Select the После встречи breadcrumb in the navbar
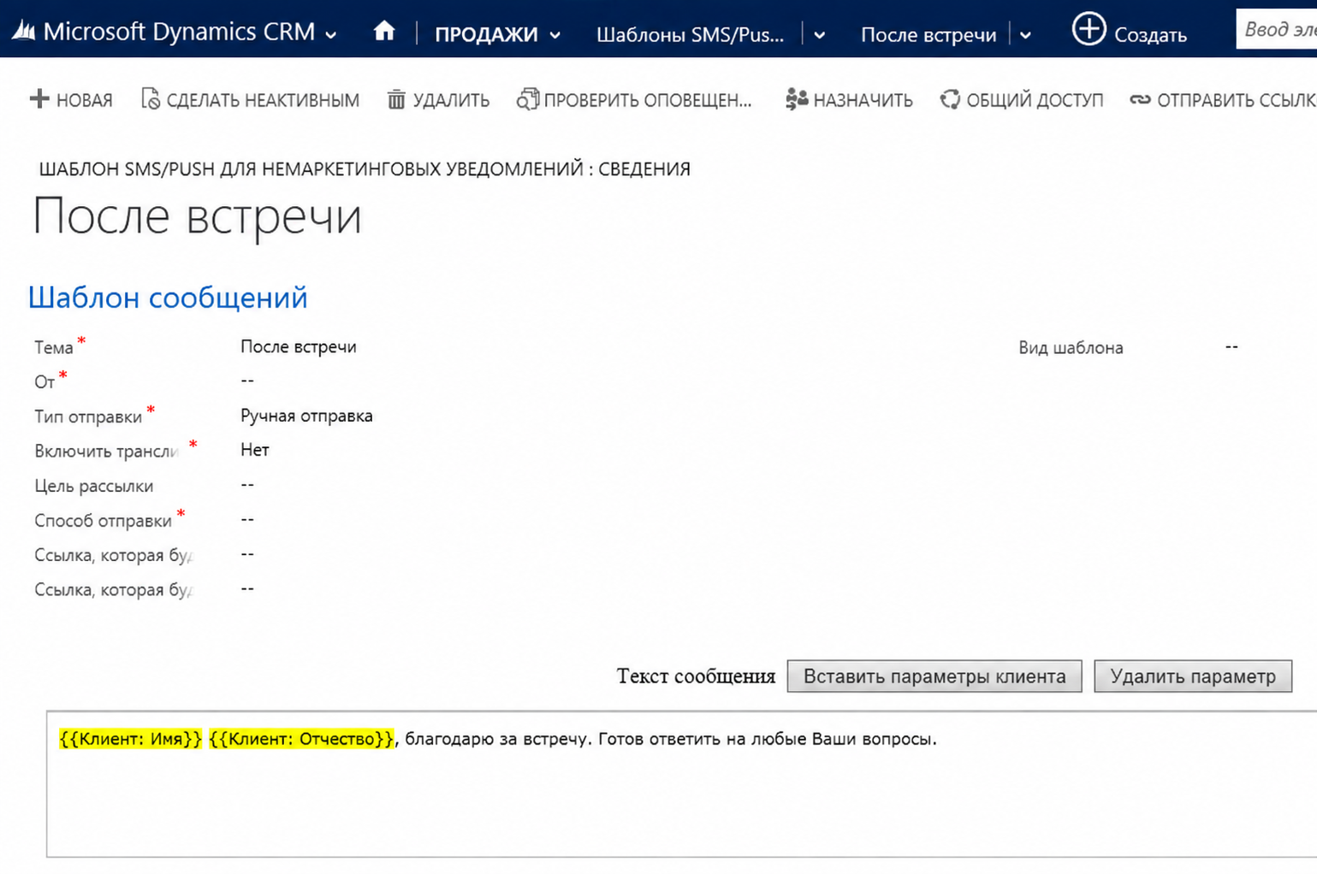The width and height of the screenshot is (1317, 874). pyautogui.click(x=928, y=34)
